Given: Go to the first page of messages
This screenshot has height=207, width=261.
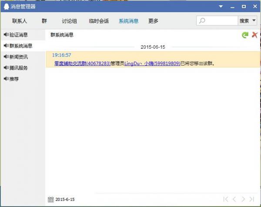Looking at the screenshot, I should tap(226, 199).
